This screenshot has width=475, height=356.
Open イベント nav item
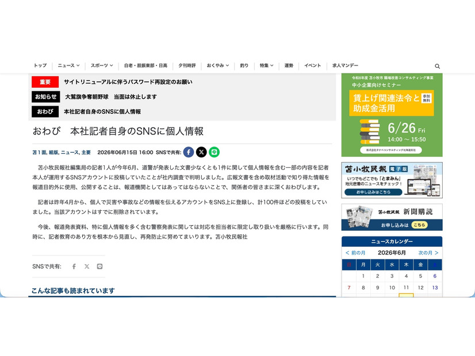point(313,65)
